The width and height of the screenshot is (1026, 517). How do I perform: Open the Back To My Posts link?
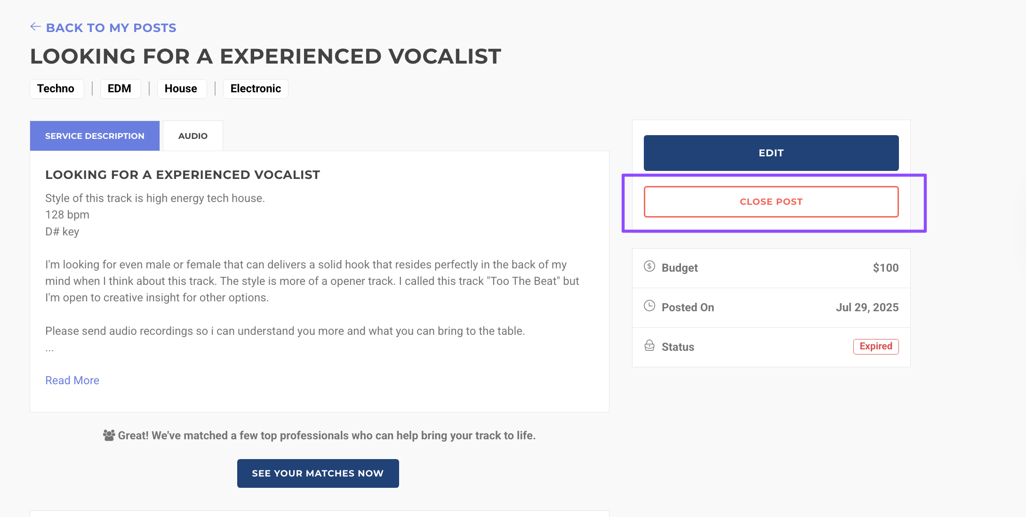[111, 28]
